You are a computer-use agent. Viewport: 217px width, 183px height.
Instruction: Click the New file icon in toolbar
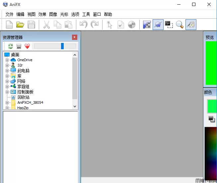coord(9,25)
